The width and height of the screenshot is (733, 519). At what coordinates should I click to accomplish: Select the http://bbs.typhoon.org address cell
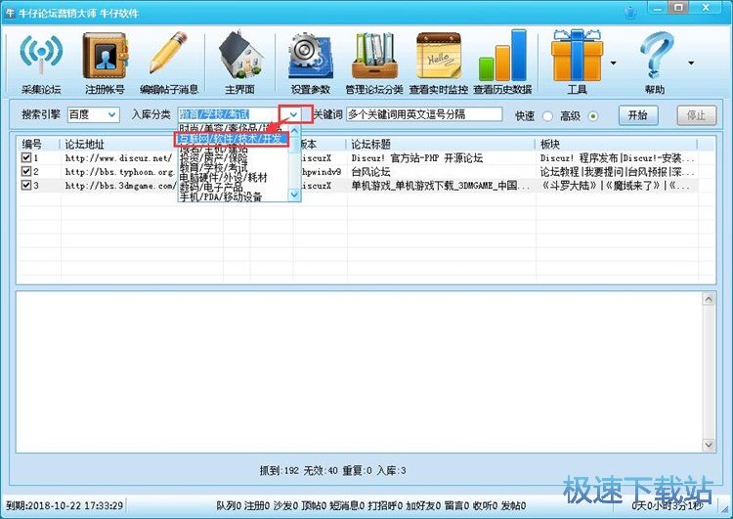119,172
